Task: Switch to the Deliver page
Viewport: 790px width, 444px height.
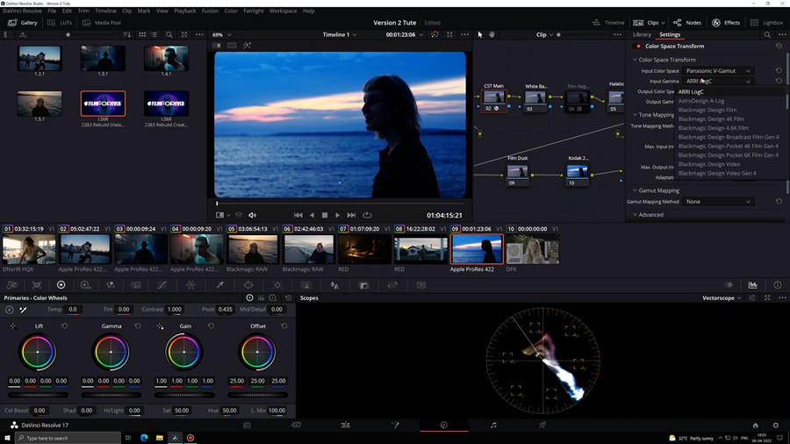Action: coord(542,426)
